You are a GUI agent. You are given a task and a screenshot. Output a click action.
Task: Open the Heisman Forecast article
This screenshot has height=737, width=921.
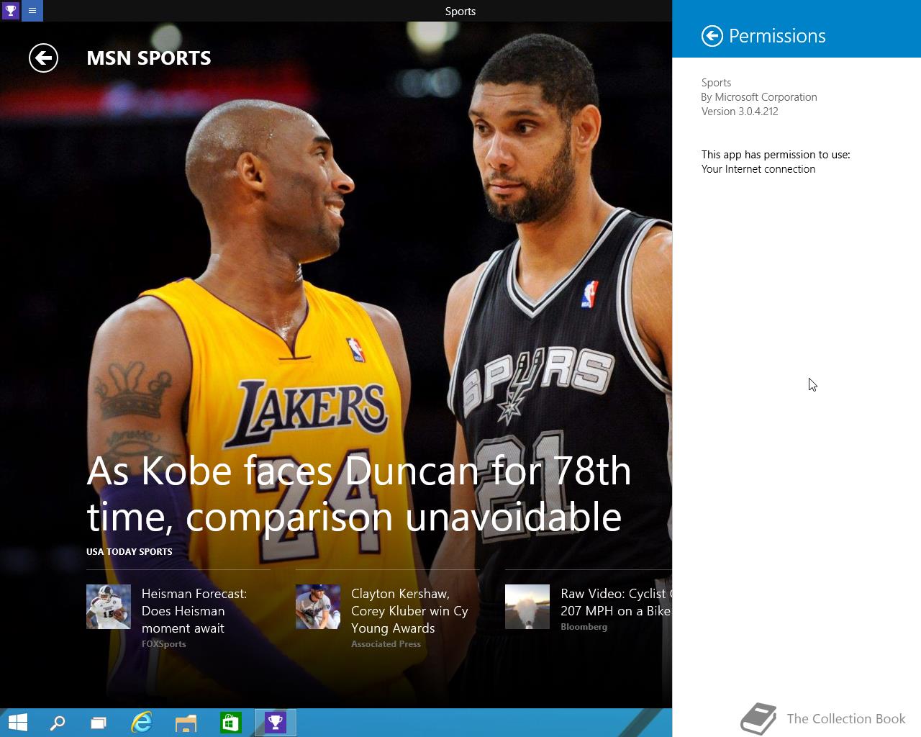tap(194, 611)
